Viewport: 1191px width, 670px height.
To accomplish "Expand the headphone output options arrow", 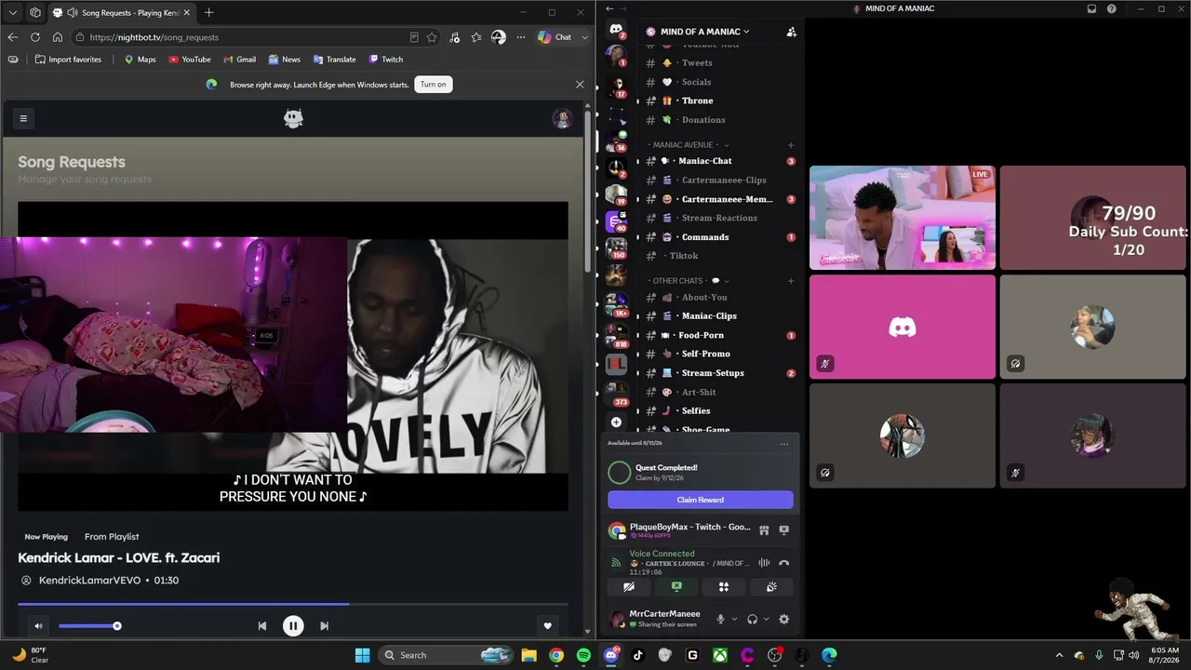I will (x=766, y=619).
